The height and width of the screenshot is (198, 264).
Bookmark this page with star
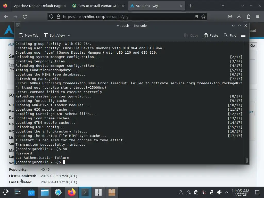(203, 17)
